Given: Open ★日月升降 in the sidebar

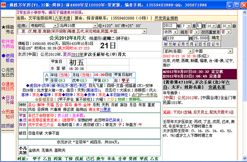Looking at the screenshot, I should pos(8,100).
